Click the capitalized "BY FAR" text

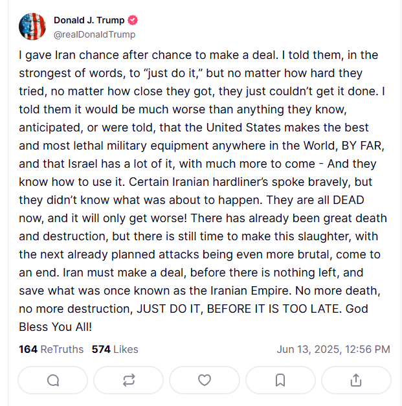coord(362,146)
